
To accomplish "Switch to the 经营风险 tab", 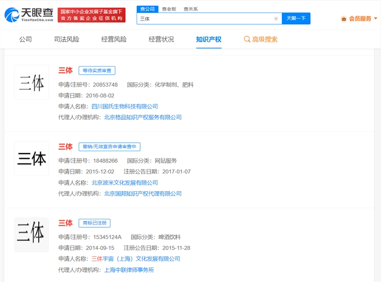I will coord(114,39).
